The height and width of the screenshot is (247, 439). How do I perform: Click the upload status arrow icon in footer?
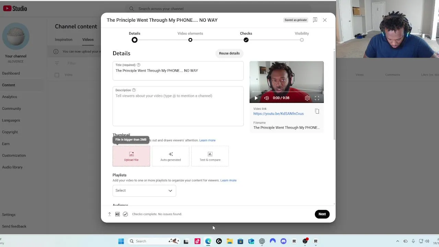tap(109, 214)
